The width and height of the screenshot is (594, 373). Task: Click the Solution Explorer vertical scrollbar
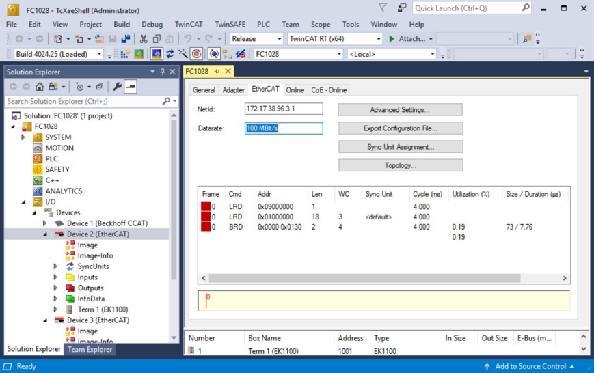click(x=174, y=200)
